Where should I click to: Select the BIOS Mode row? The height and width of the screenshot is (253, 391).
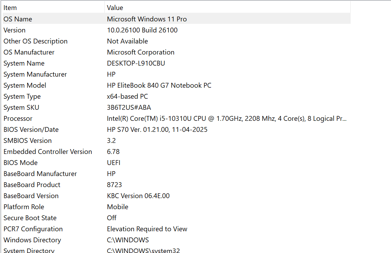point(177,163)
